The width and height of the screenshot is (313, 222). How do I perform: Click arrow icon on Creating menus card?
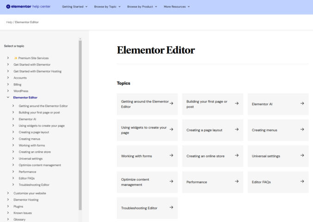tap(302, 129)
